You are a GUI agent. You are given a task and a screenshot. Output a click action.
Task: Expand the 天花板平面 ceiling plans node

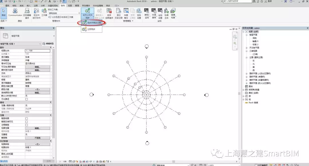pyautogui.click(x=246, y=48)
